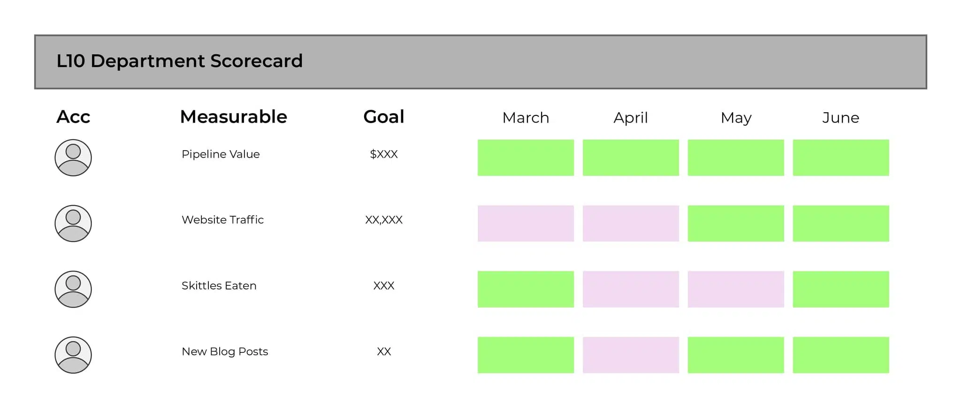Image resolution: width=961 pixels, height=411 pixels.
Task: Click the avatar icon for Pipeline Value
Action: point(73,158)
